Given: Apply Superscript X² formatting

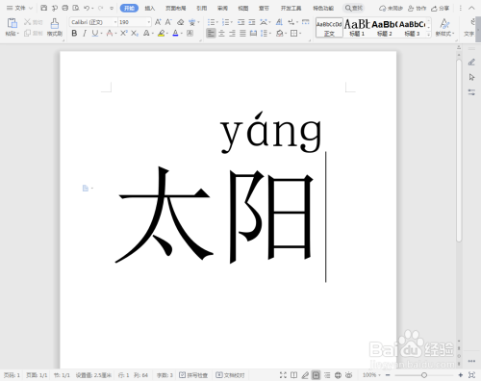Looking at the screenshot, I should pos(124,33).
